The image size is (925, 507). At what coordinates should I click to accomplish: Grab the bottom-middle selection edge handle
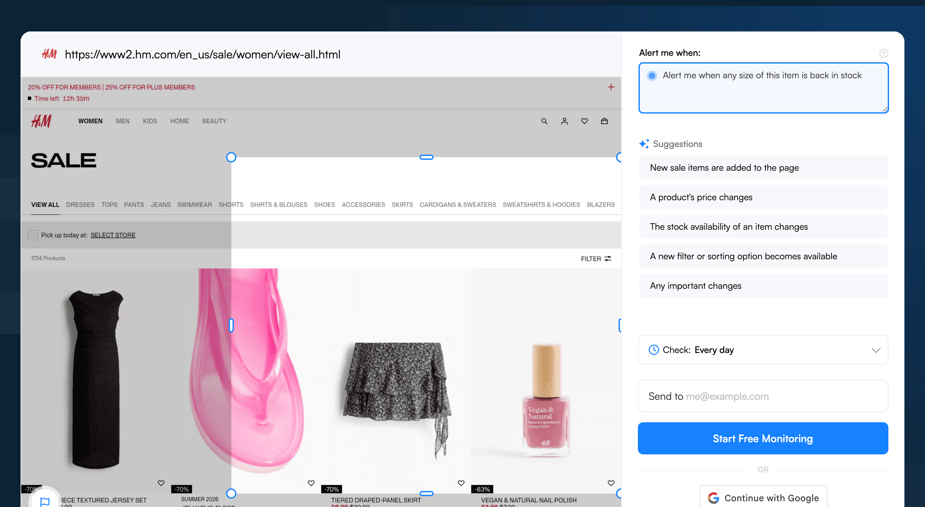click(x=427, y=494)
